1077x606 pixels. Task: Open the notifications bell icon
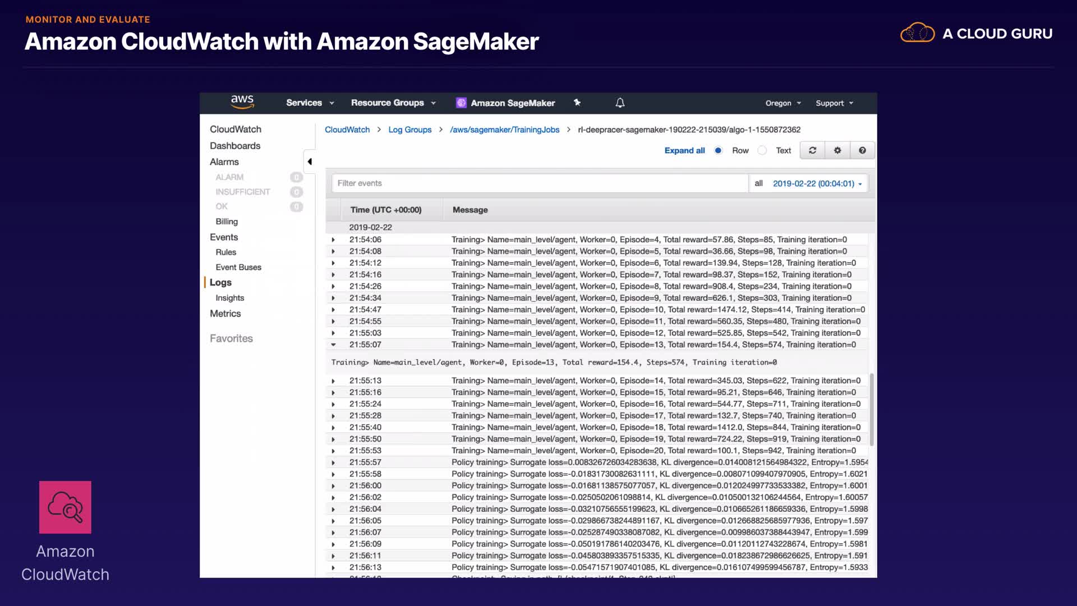(620, 103)
